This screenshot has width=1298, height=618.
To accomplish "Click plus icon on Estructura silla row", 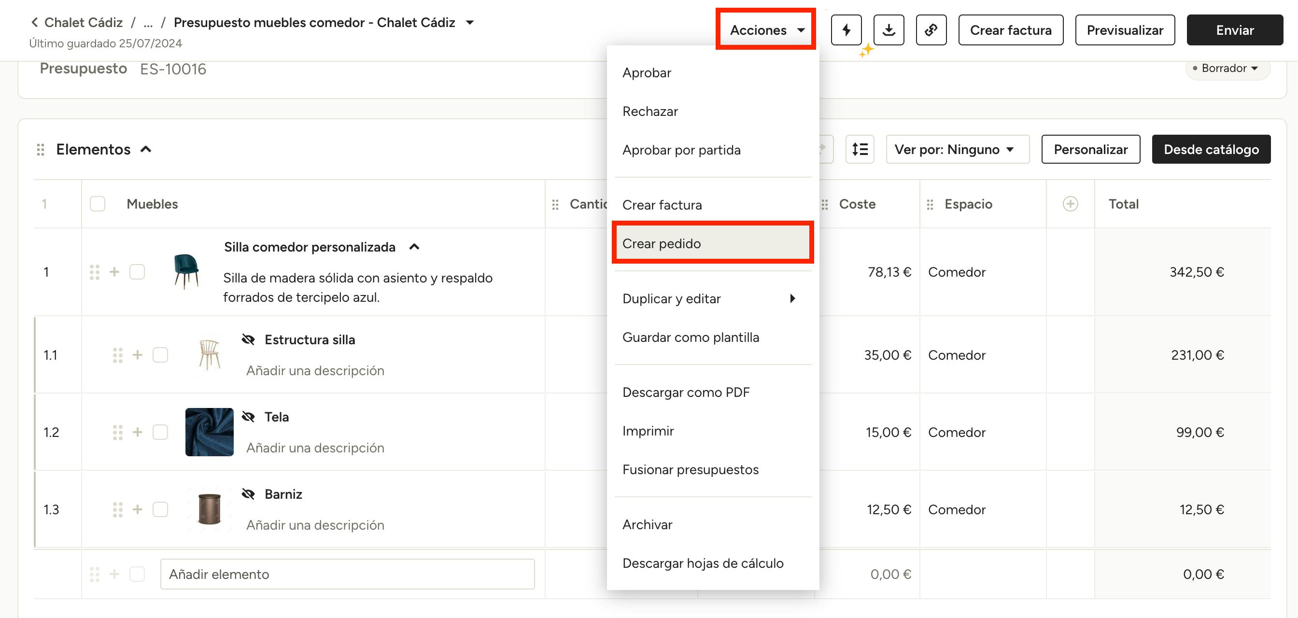I will pos(138,355).
